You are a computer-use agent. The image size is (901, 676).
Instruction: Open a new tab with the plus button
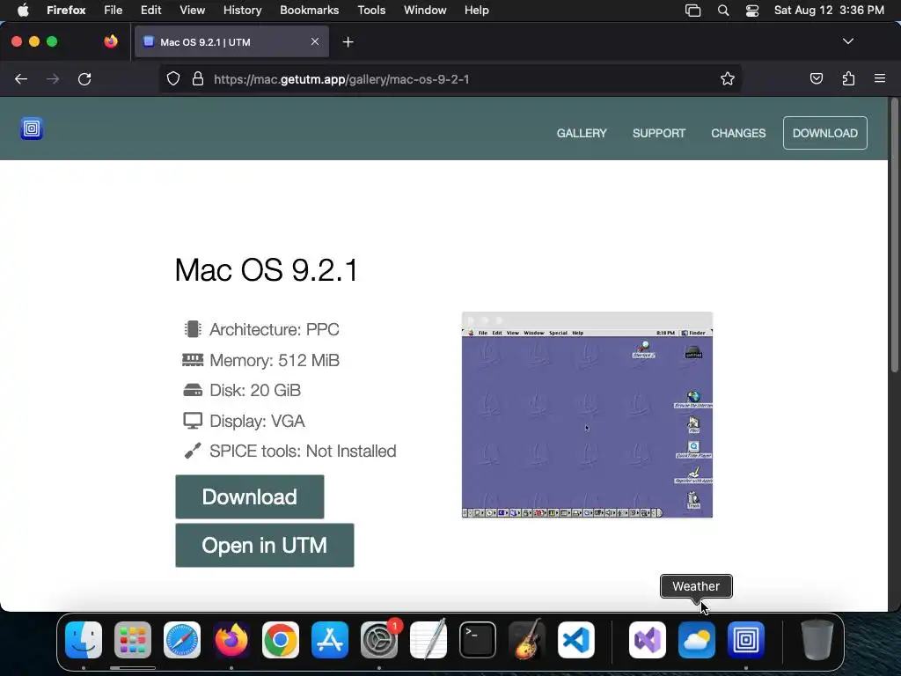pyautogui.click(x=348, y=42)
